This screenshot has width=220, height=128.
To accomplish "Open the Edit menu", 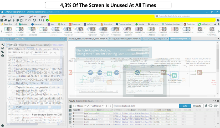I will coord(12,16).
